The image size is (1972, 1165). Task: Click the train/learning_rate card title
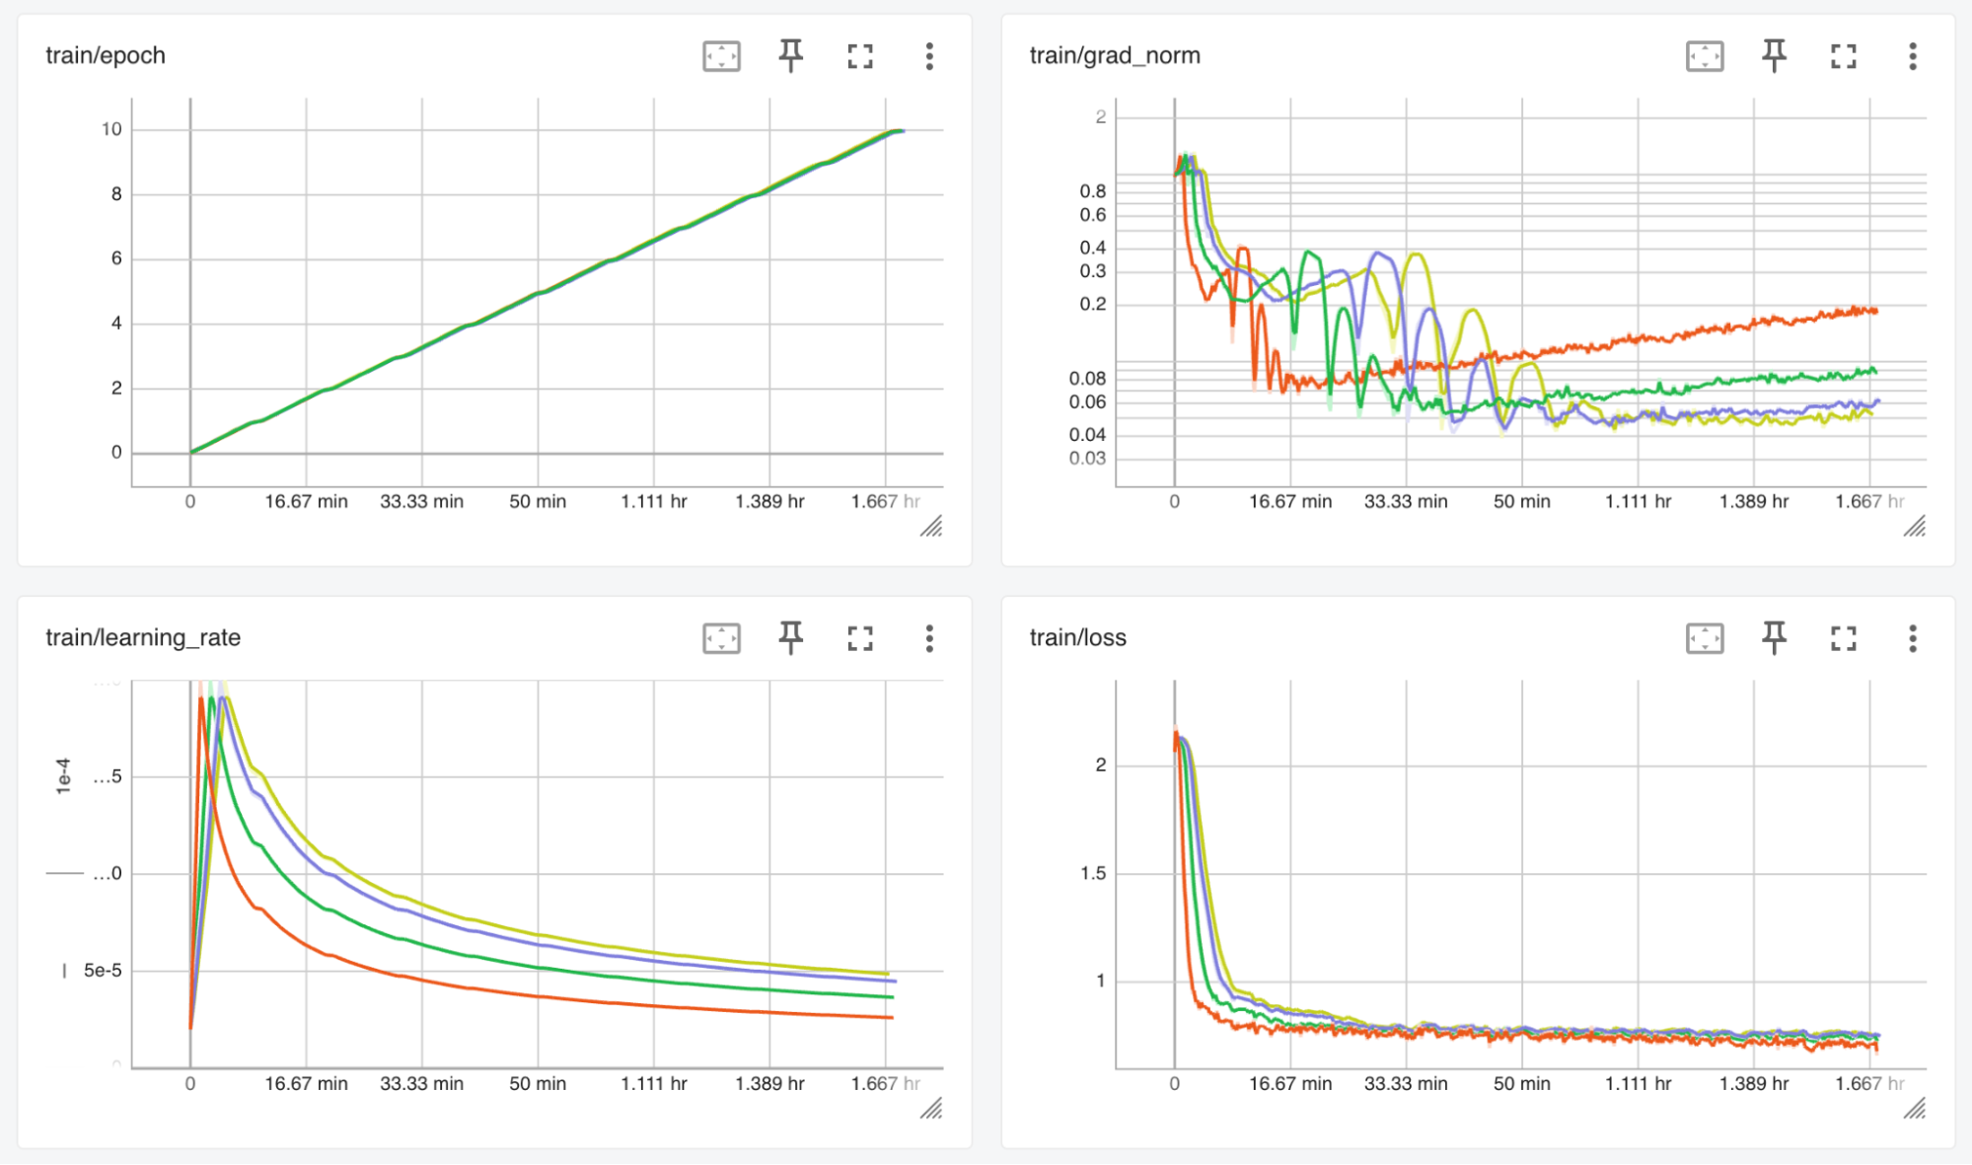pyautogui.click(x=143, y=637)
